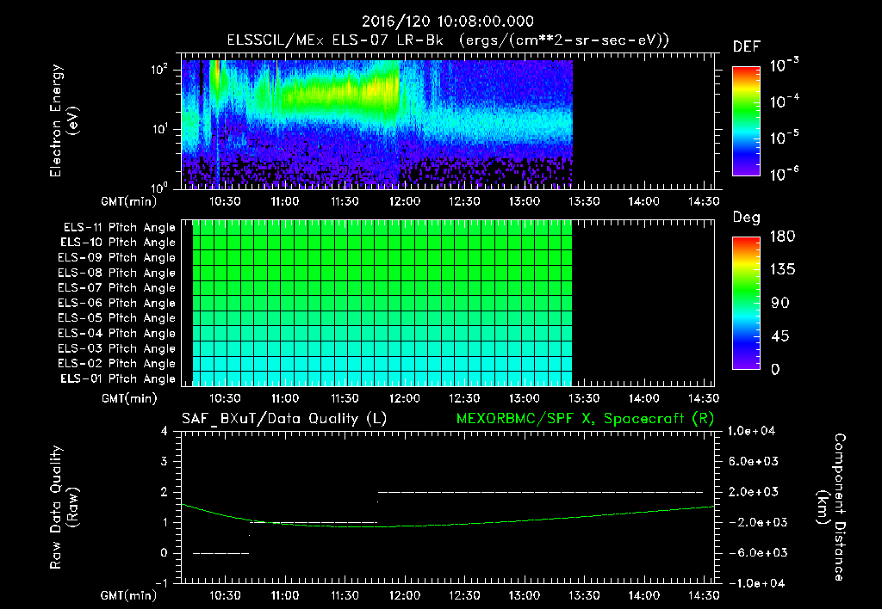Click the ELS-03 Pitch Angle row label
Viewport: 882px width, 609px height.
(x=117, y=349)
